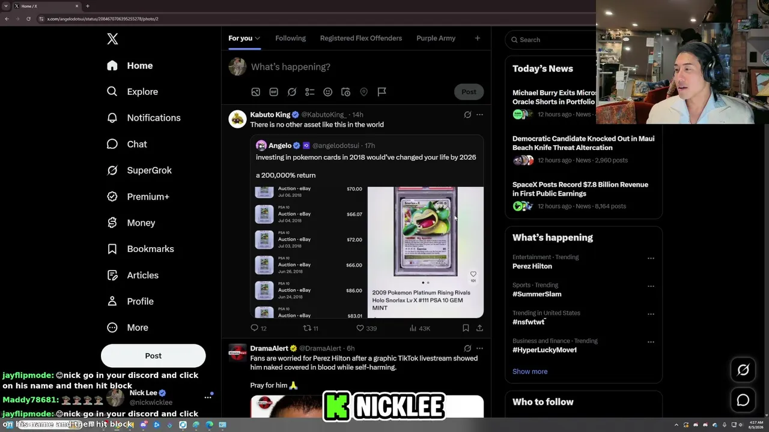The width and height of the screenshot is (769, 432).
Task: Open the browser tab search dropdown
Action: coord(5,6)
